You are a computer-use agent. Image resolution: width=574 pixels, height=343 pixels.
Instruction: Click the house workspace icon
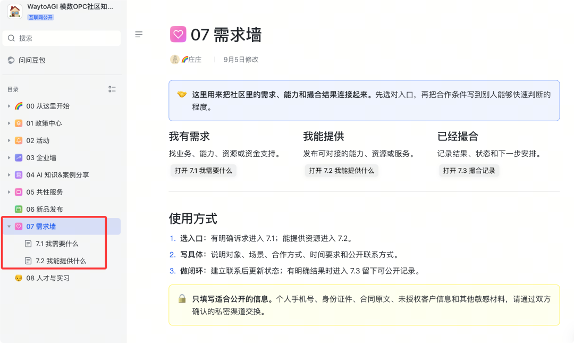click(15, 11)
